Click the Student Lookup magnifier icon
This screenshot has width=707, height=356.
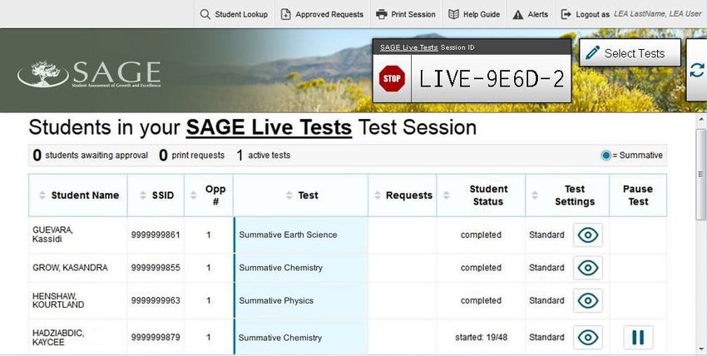coord(205,14)
